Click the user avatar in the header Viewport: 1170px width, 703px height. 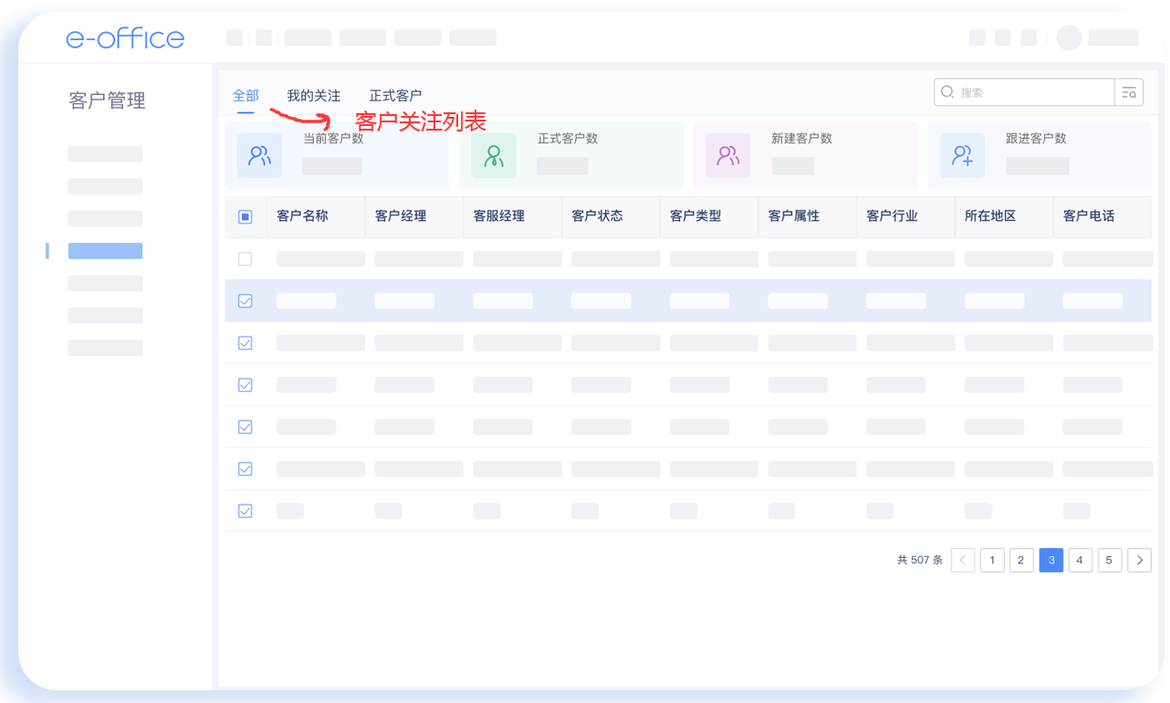click(x=1069, y=37)
